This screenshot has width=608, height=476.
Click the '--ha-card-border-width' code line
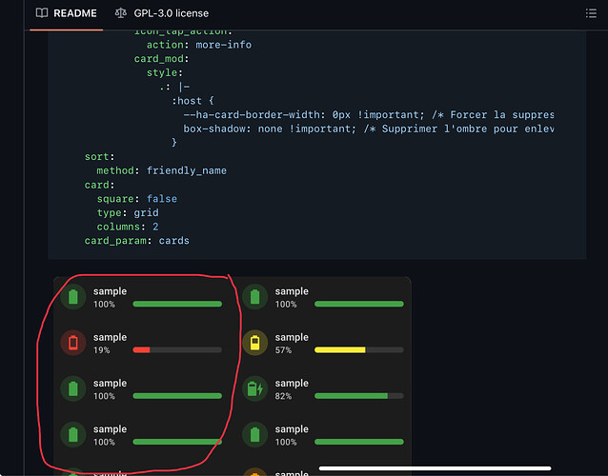click(x=369, y=115)
